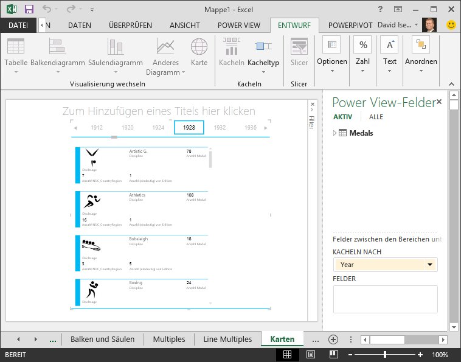
Task: Add a new sheet with plus icon
Action: click(x=333, y=339)
